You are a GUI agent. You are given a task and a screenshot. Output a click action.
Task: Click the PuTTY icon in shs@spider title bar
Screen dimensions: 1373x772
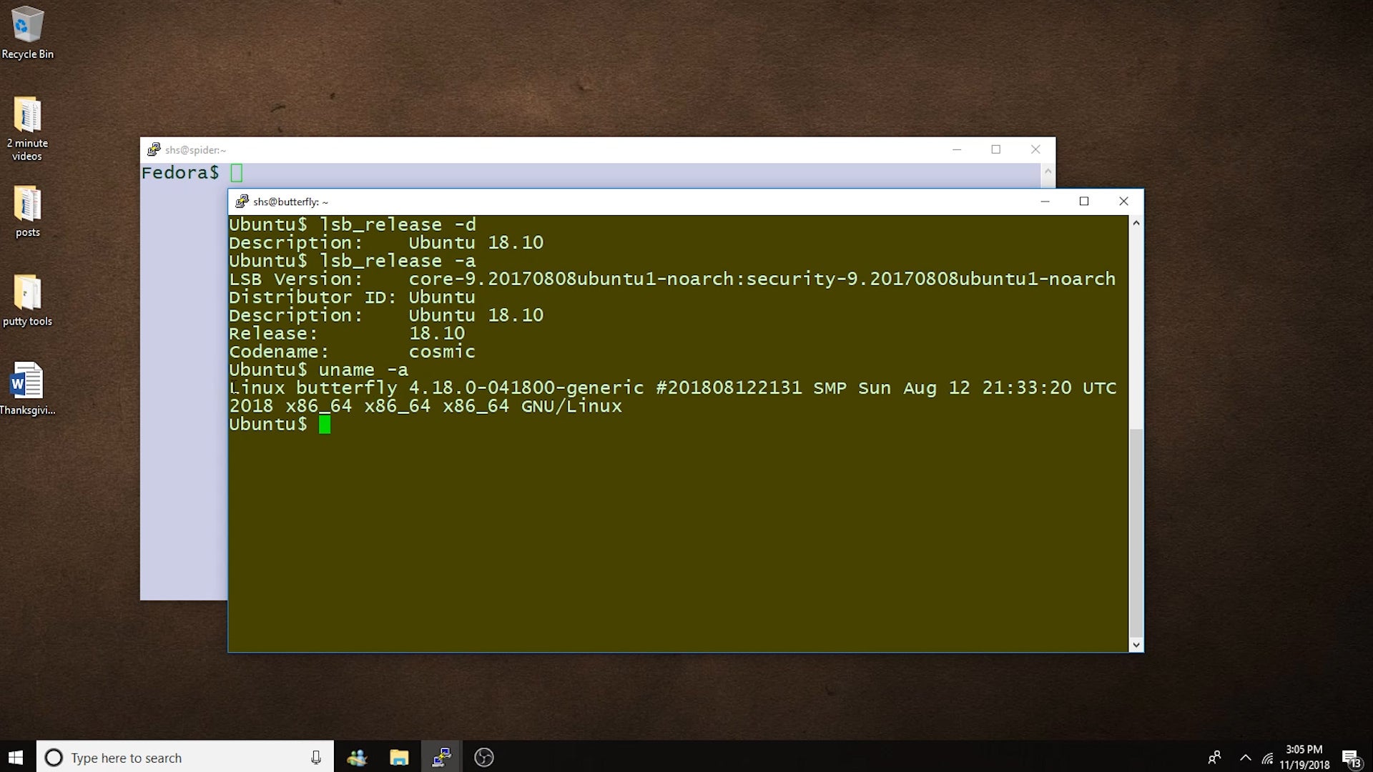(x=154, y=149)
